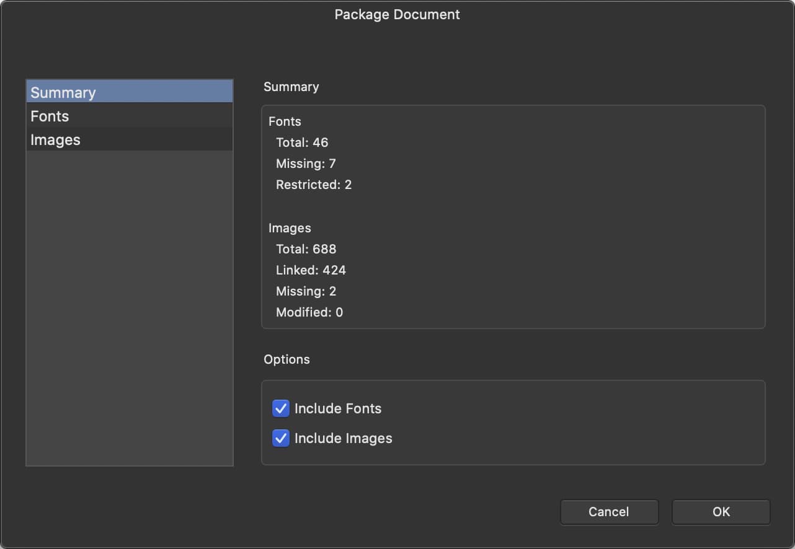Click the fonts 'Total: 46' line

(302, 143)
